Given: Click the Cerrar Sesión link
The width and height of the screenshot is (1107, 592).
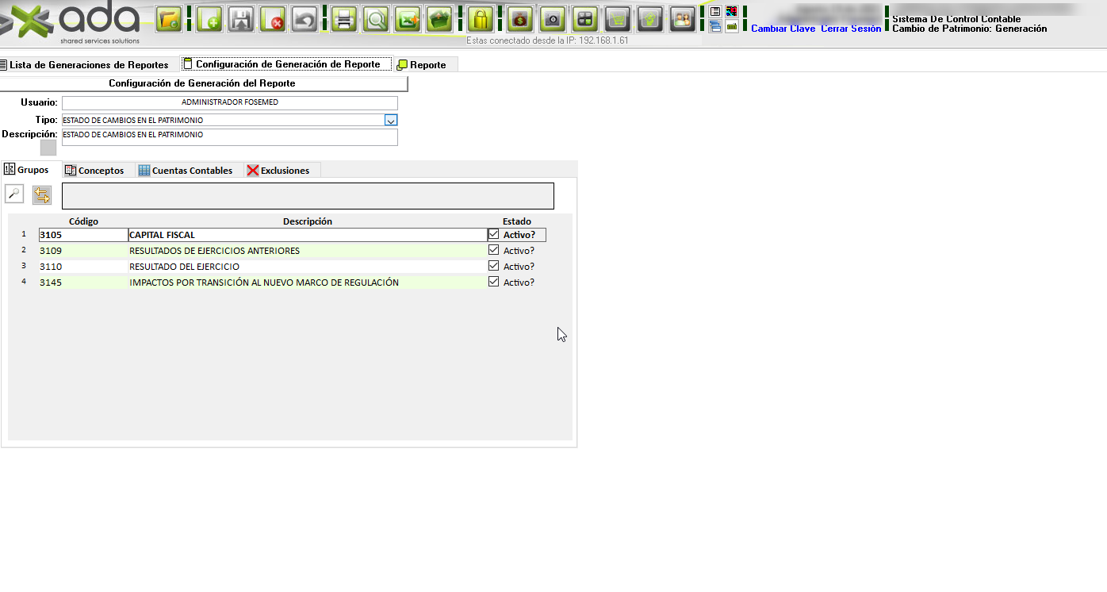Looking at the screenshot, I should tap(851, 29).
